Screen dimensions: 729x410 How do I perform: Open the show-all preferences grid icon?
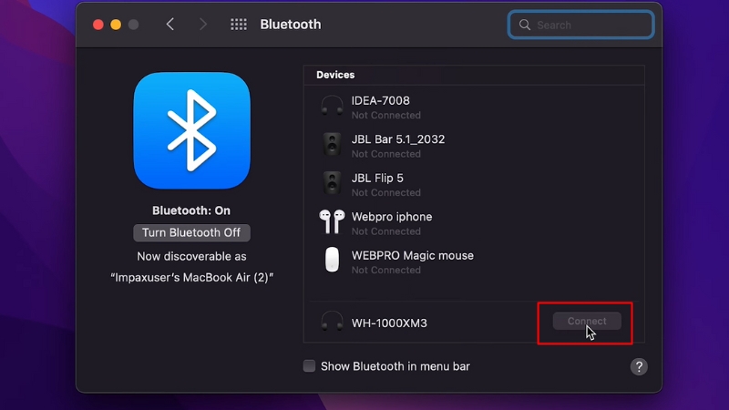pos(239,25)
